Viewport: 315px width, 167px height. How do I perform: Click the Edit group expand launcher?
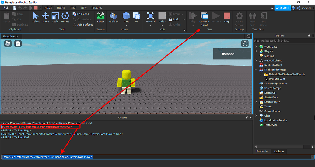(184, 30)
